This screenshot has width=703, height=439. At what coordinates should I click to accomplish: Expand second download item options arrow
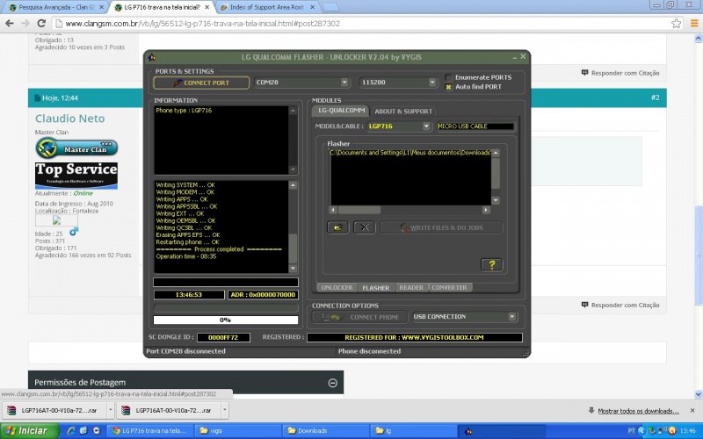pyautogui.click(x=225, y=410)
